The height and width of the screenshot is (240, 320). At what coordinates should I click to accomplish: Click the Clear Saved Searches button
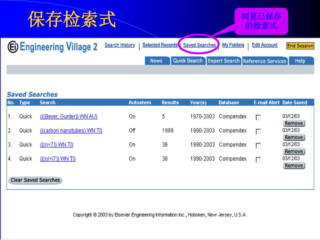tap(35, 180)
